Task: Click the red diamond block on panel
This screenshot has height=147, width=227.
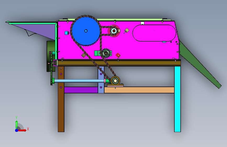Action: pos(118,55)
